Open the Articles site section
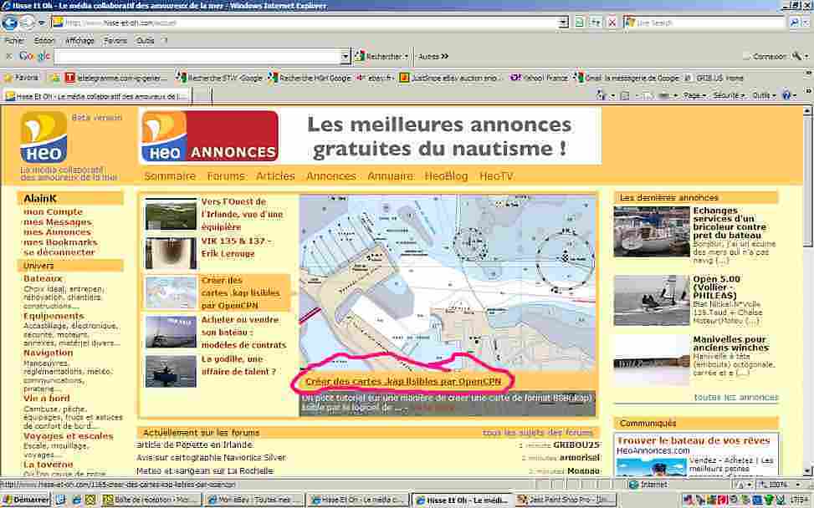Image resolution: width=814 pixels, height=508 pixels. (275, 175)
